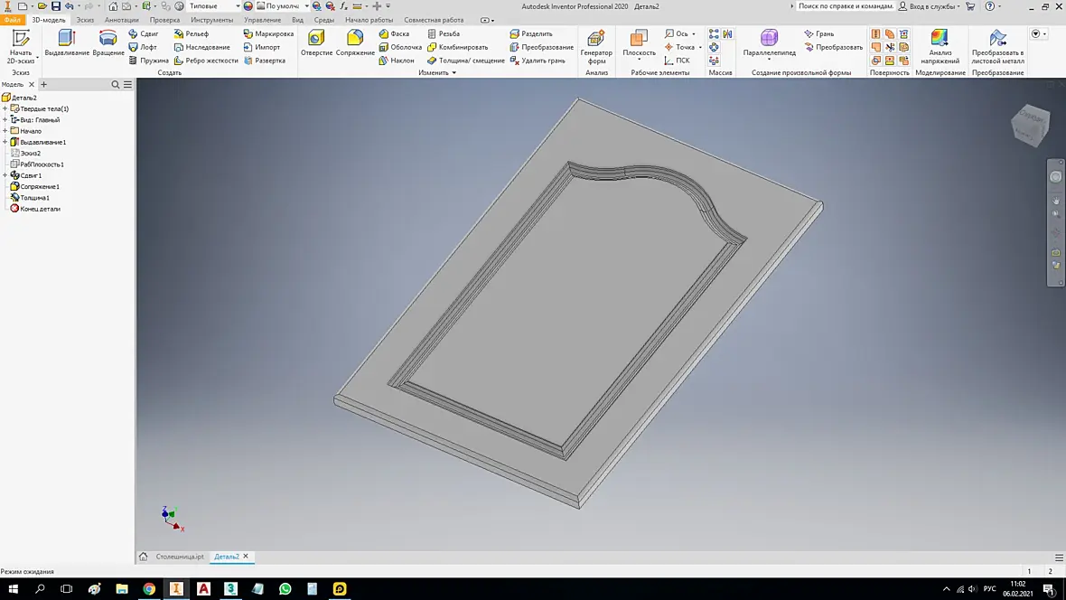Select the Пружина coil tool
Screen dimensions: 1066x600
(148, 61)
